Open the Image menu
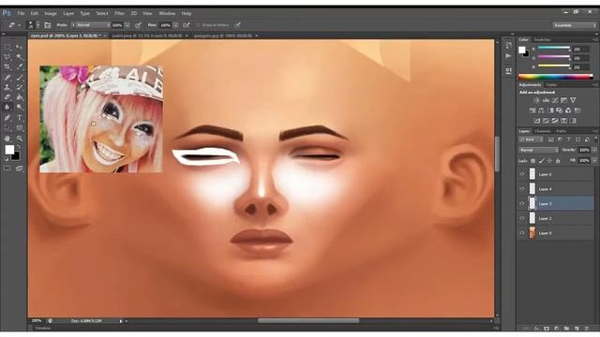Screen dimensions: 600x337 point(51,13)
